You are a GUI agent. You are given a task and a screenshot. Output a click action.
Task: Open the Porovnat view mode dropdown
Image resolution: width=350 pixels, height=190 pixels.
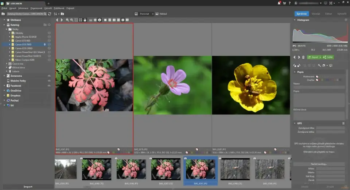coord(144,14)
